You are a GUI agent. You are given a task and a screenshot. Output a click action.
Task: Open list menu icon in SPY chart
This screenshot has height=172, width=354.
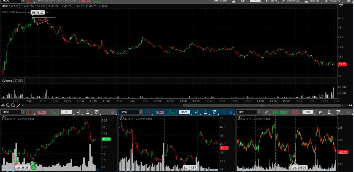coord(348,112)
